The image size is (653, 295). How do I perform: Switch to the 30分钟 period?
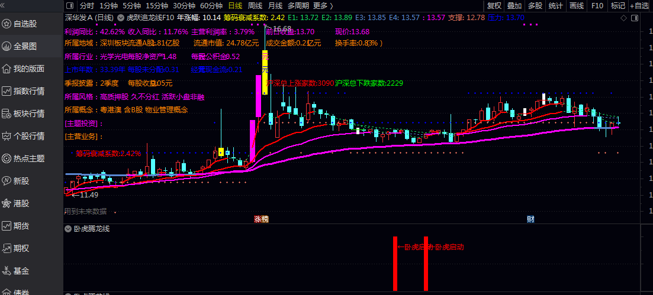click(184, 6)
